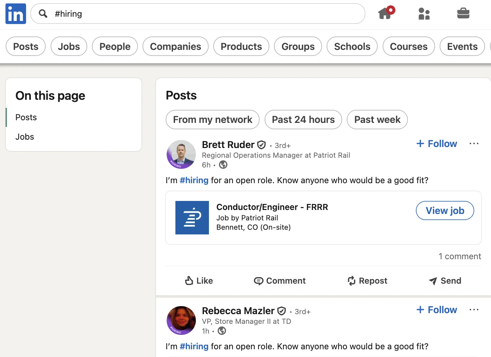Enable the From my network filter
The image size is (491, 357).
click(212, 120)
